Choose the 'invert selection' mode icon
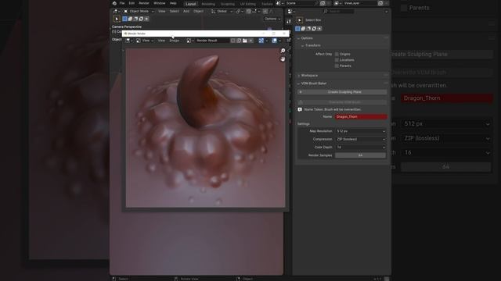 [x=141, y=19]
